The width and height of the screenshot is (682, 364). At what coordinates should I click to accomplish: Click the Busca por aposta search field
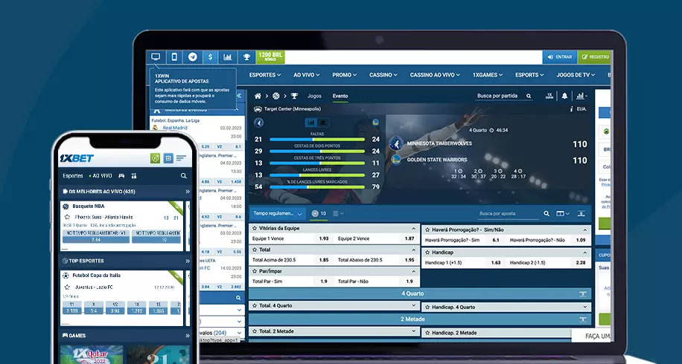[508, 213]
